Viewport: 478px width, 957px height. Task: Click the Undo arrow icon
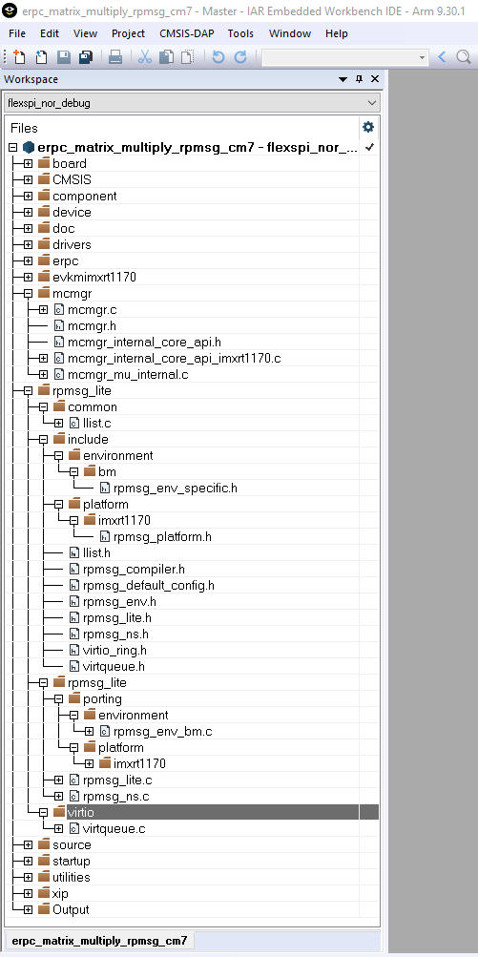[x=218, y=57]
